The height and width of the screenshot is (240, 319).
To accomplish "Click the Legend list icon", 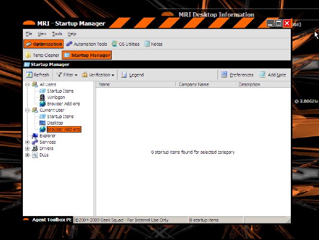I will (124, 75).
